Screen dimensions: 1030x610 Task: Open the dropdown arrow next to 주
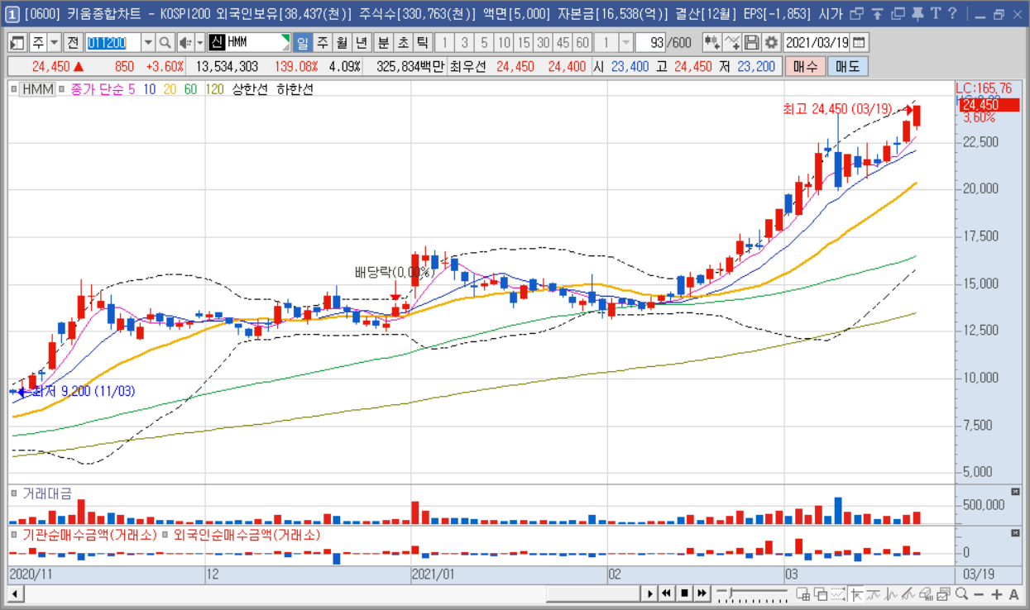point(55,43)
